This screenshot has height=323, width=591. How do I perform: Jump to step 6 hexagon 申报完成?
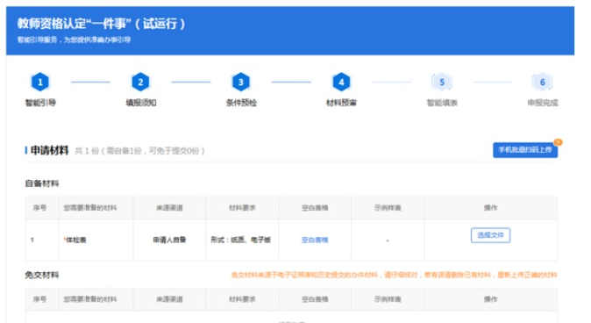click(x=543, y=82)
